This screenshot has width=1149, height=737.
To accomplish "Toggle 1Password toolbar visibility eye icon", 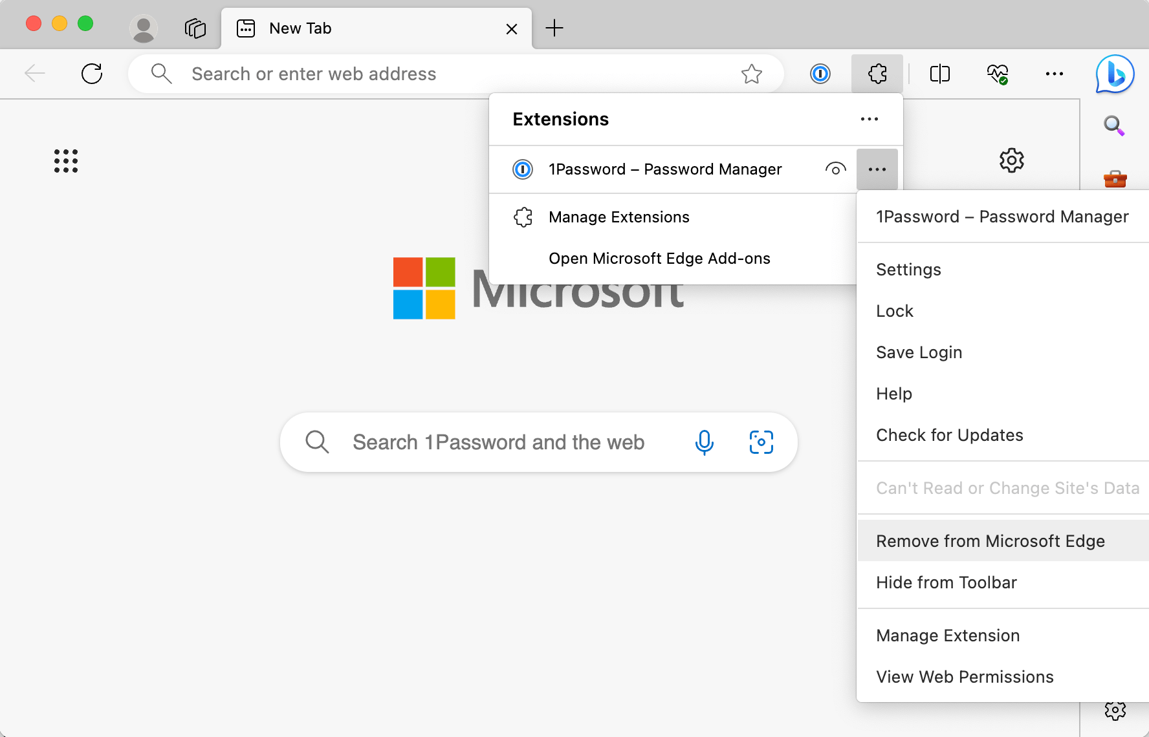I will (835, 169).
